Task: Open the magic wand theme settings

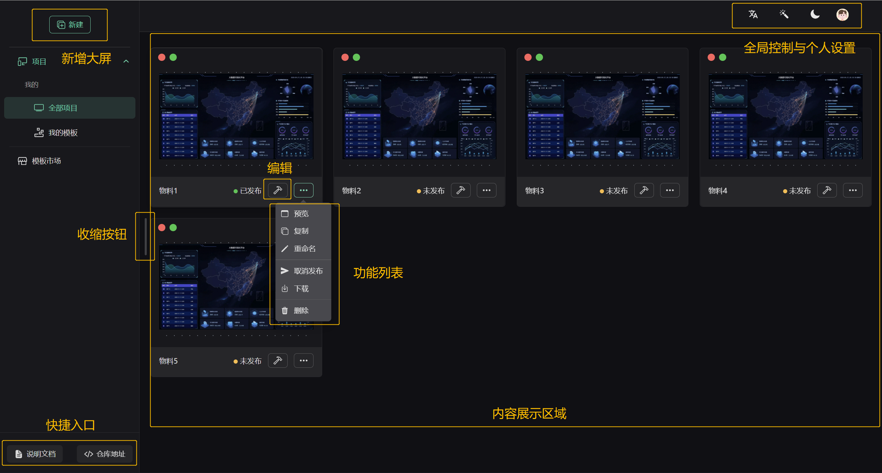Action: (784, 14)
